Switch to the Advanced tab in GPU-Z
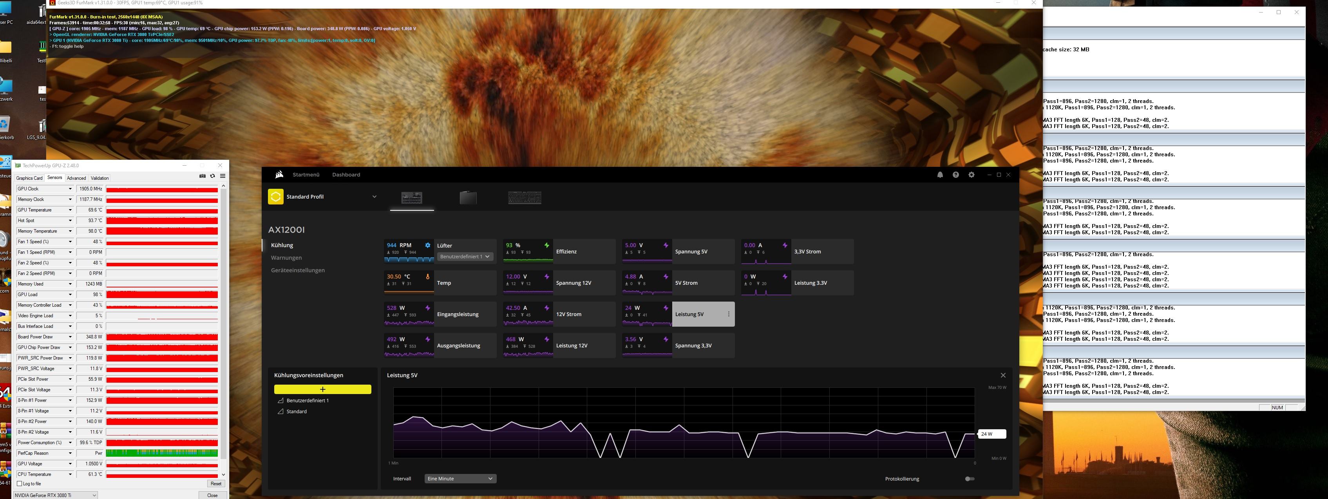The image size is (1328, 499). (76, 178)
